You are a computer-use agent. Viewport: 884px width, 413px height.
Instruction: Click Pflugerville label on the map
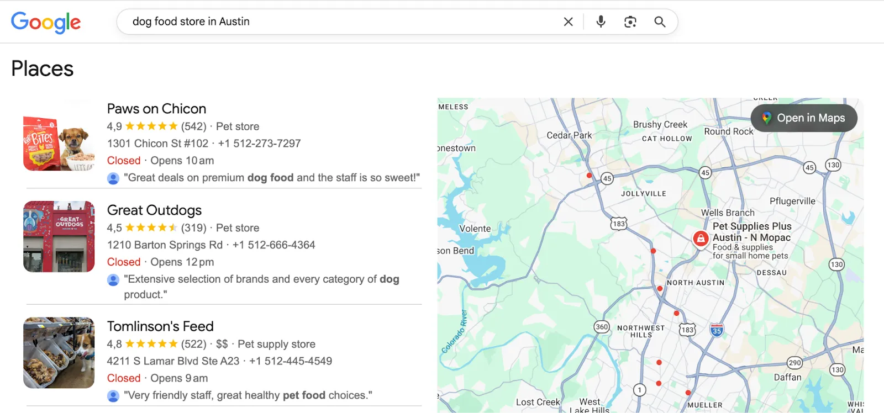pos(792,201)
